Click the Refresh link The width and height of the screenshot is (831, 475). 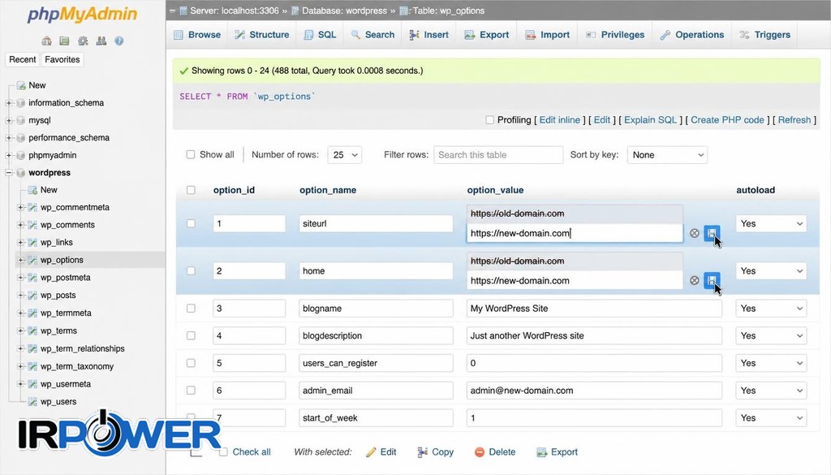pyautogui.click(x=794, y=120)
